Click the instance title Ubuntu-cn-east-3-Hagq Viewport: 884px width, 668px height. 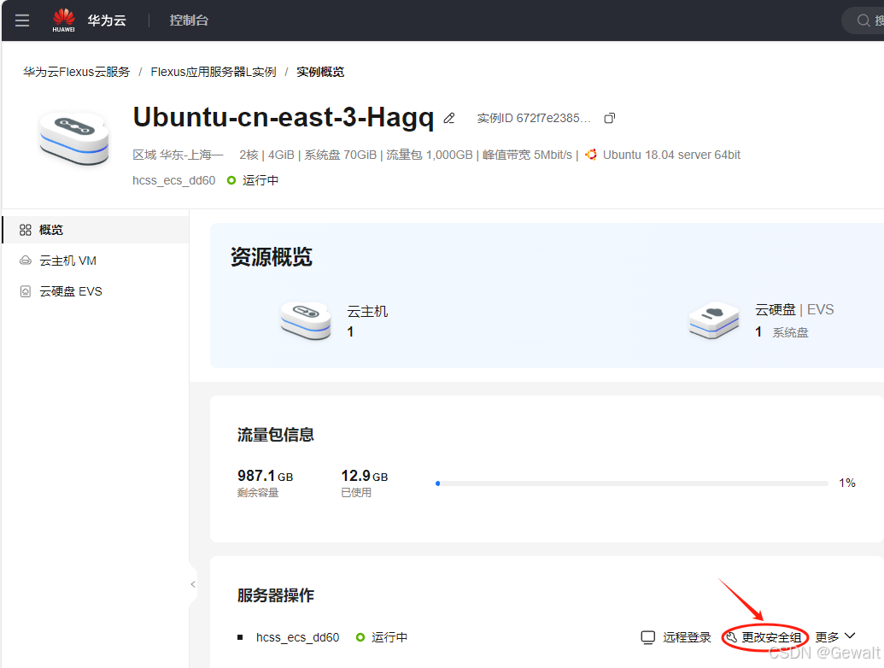tap(283, 117)
